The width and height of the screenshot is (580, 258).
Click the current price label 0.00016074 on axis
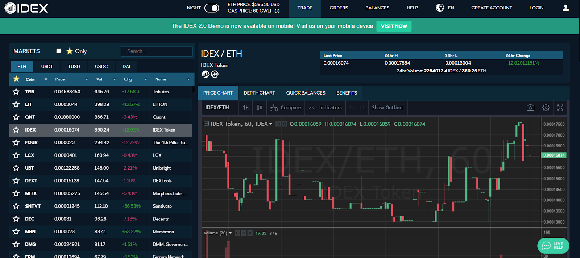pos(554,155)
